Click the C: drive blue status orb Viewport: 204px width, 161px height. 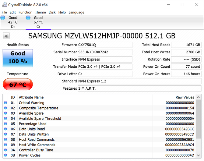(x=28, y=18)
